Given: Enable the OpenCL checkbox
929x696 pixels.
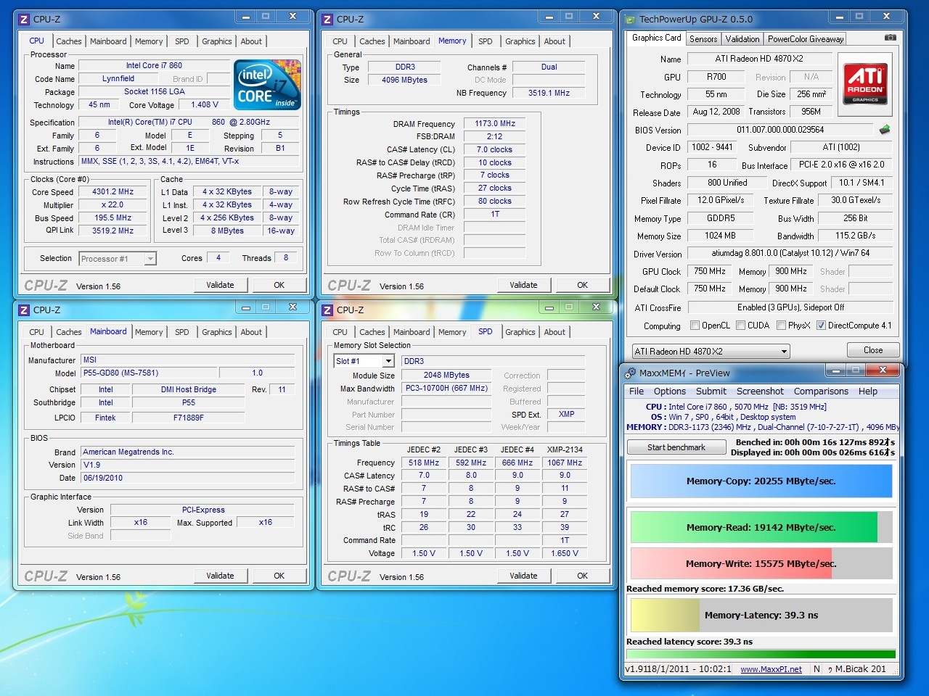Looking at the screenshot, I should (695, 326).
